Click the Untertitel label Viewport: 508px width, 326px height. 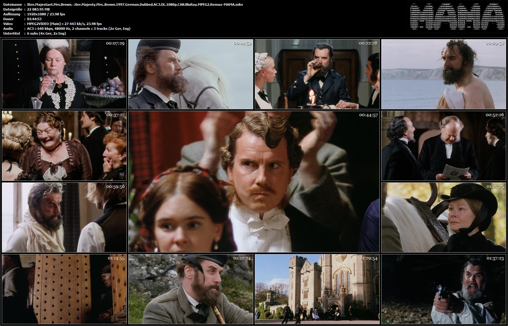[11, 33]
